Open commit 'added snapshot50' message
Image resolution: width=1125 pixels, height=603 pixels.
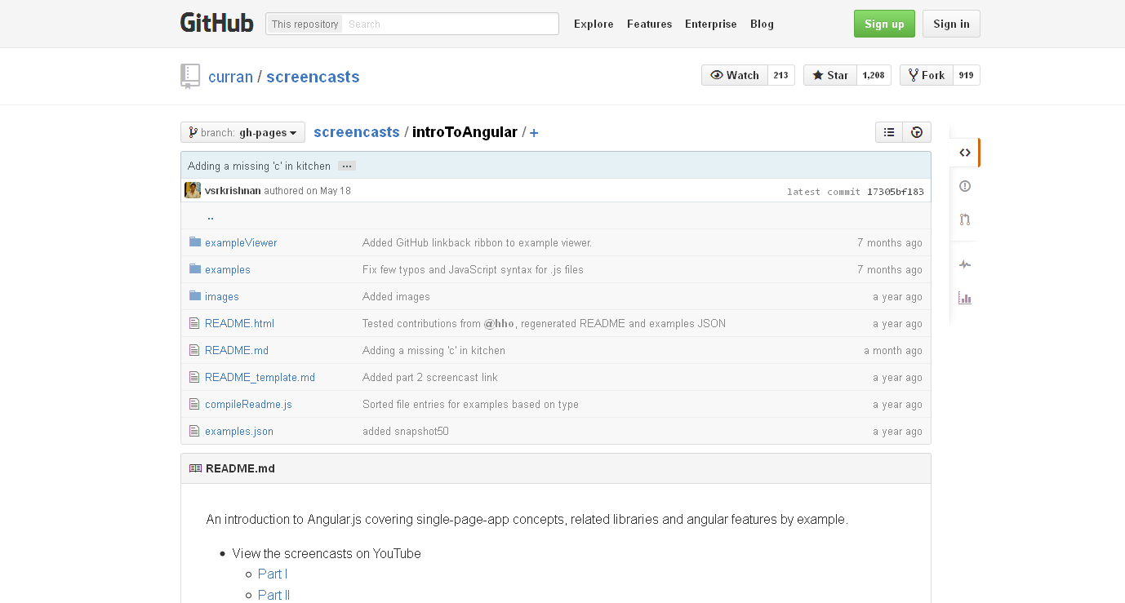(406, 431)
